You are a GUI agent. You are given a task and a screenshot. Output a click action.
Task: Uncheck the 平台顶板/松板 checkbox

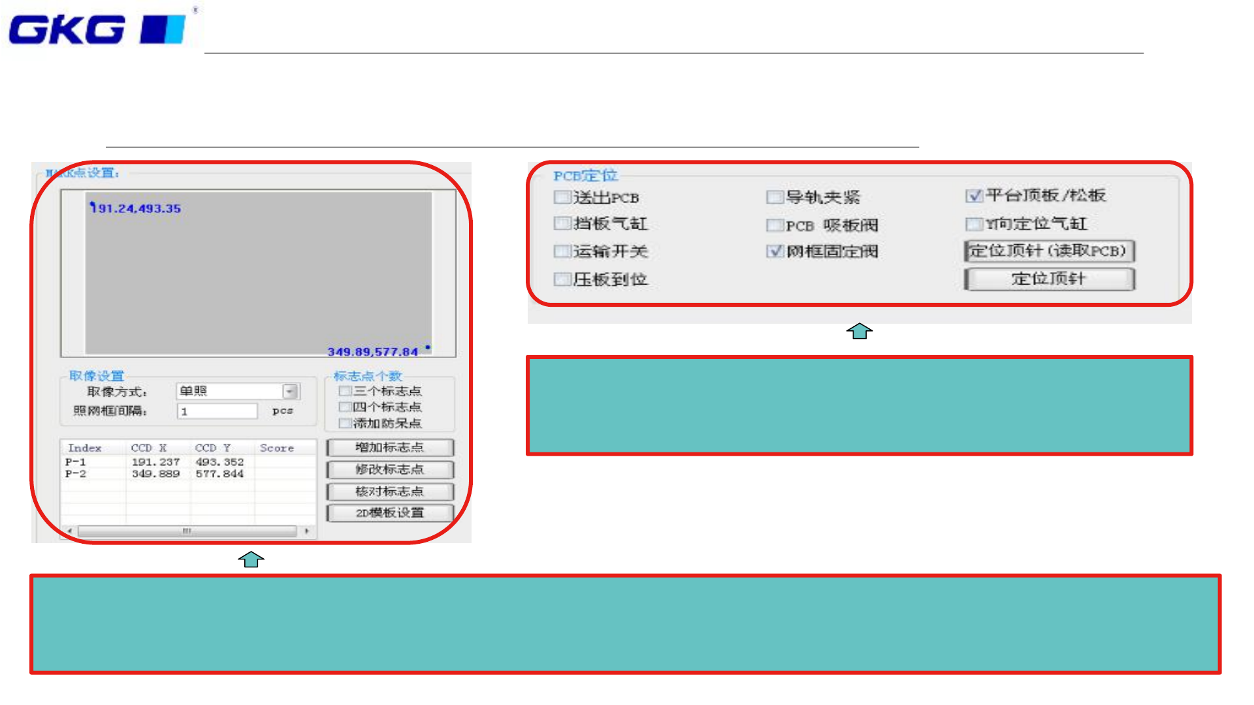974,195
